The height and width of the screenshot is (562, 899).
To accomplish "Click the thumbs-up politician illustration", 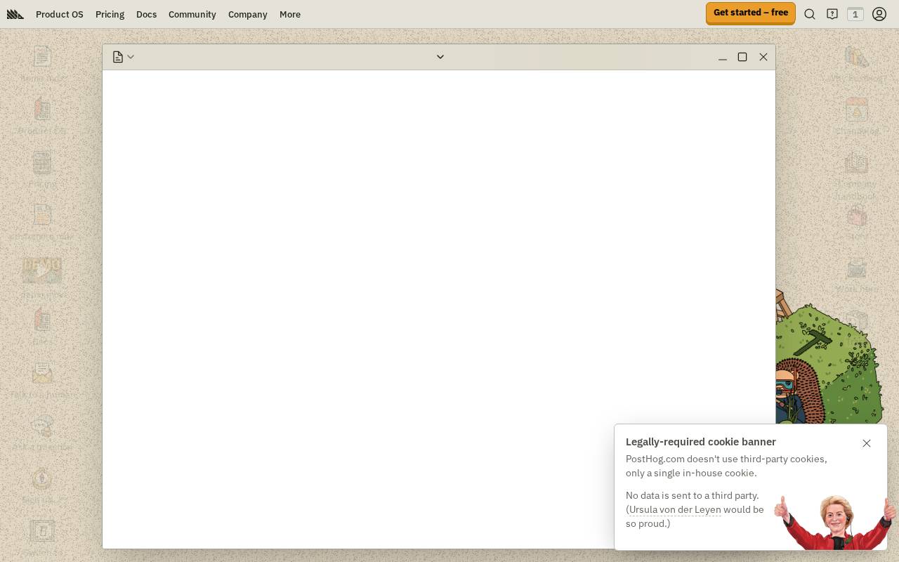I will [x=834, y=522].
